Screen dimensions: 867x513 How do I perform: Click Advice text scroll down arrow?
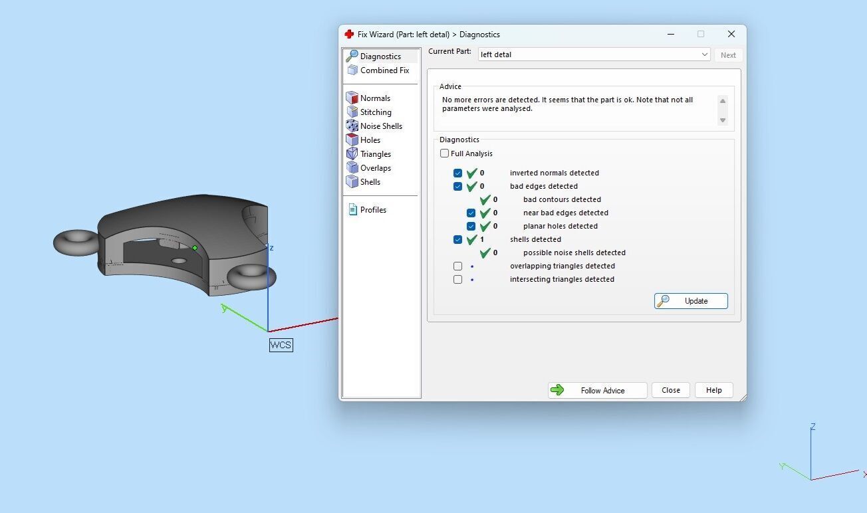coord(723,120)
